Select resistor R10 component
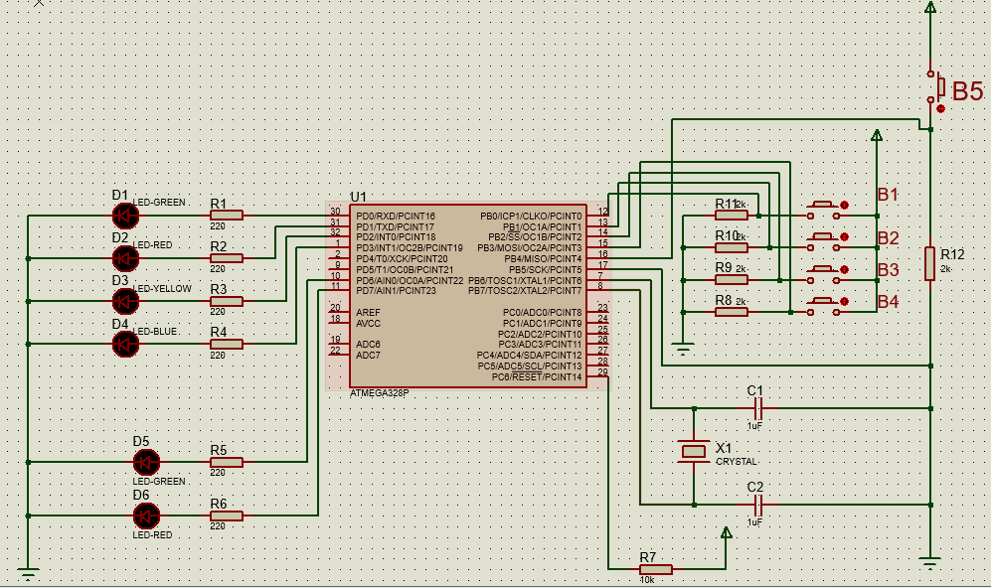Image resolution: width=991 pixels, height=588 pixels. tap(732, 247)
